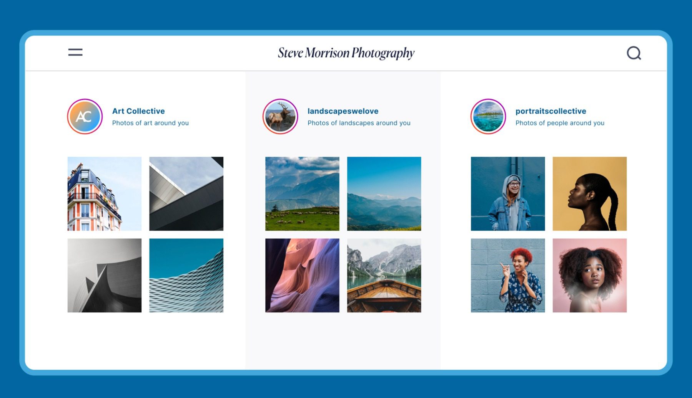Screen dimensions: 692x398
Task: Open the landscapeswelove elk avatar
Action: (x=280, y=116)
